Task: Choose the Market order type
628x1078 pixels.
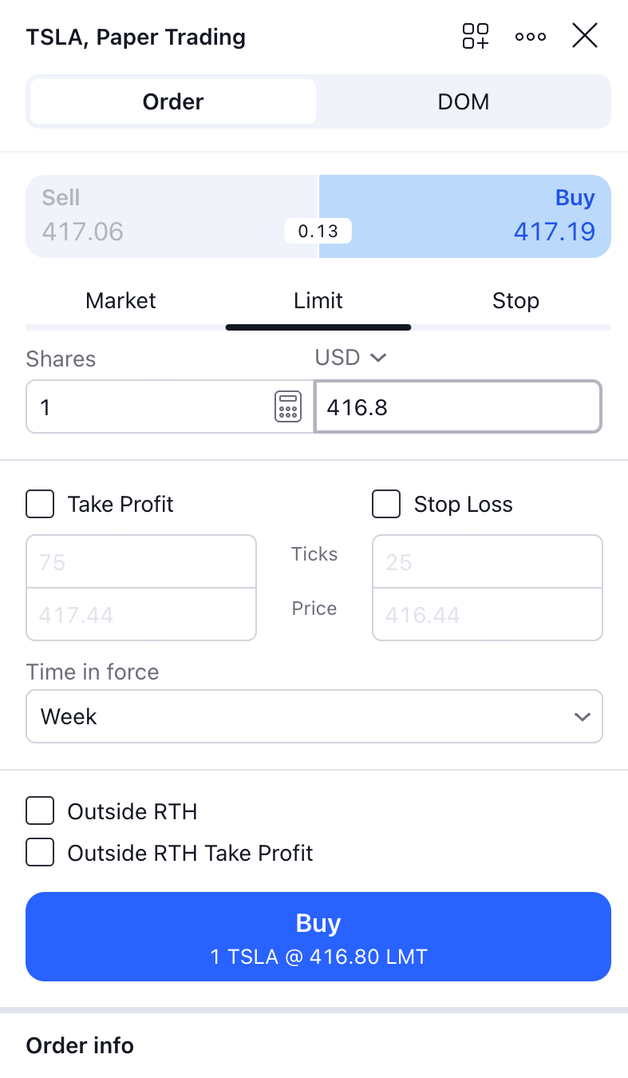Action: (120, 301)
